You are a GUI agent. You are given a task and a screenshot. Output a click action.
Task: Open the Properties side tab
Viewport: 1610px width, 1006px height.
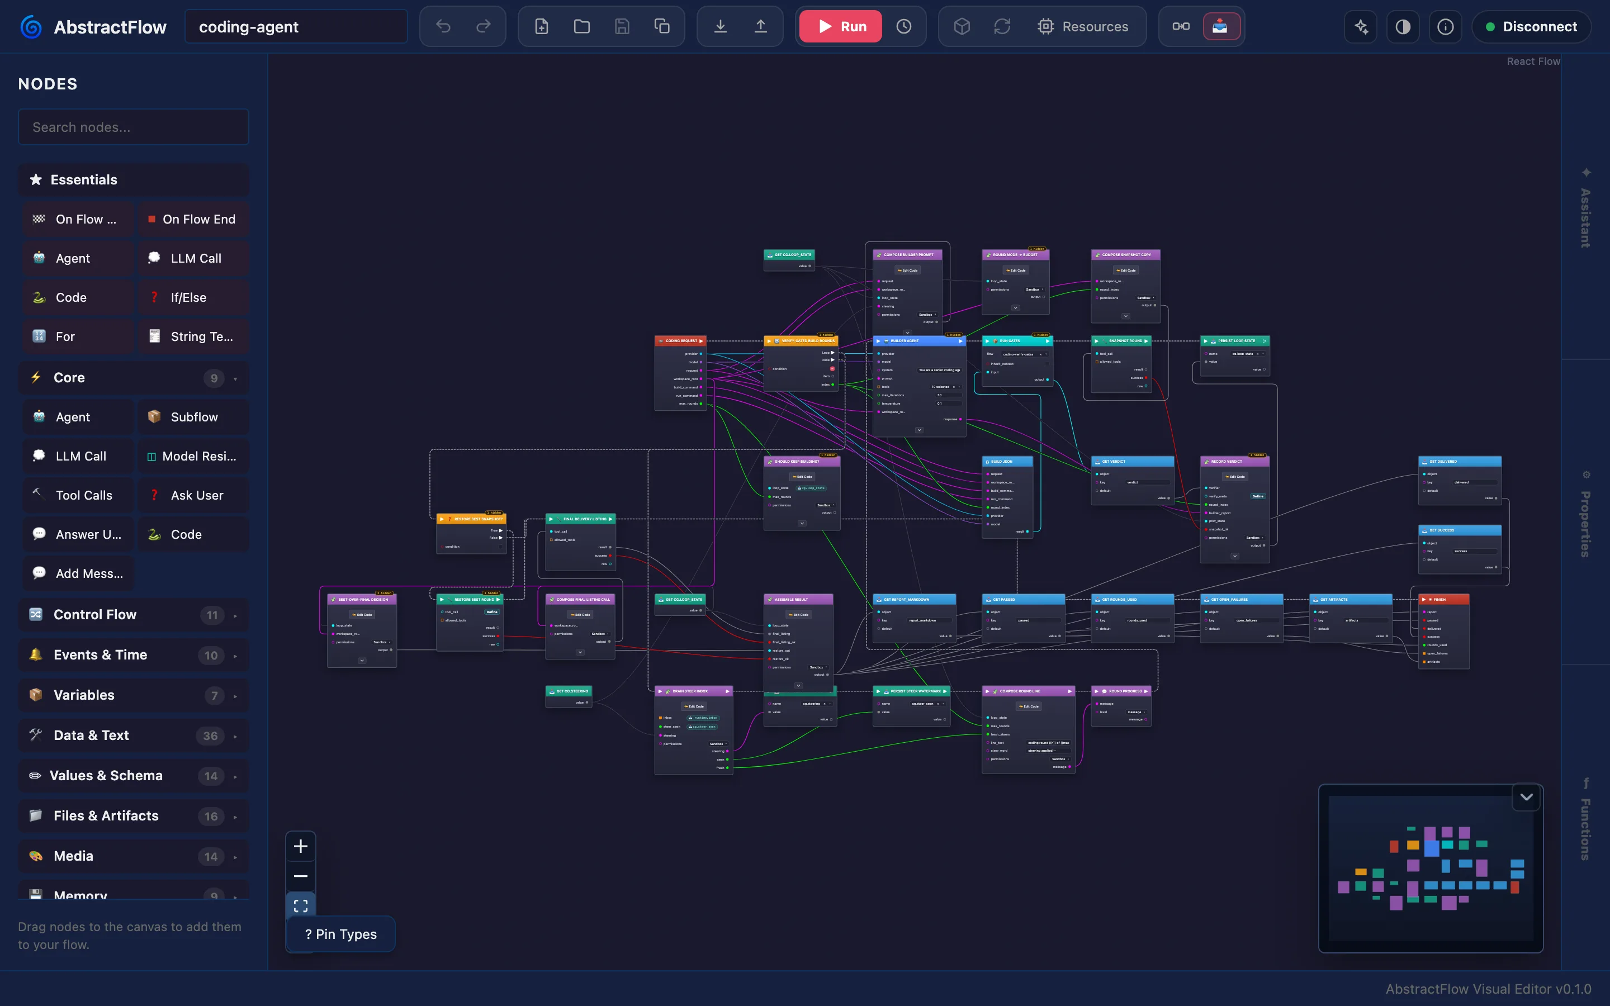pos(1586,514)
